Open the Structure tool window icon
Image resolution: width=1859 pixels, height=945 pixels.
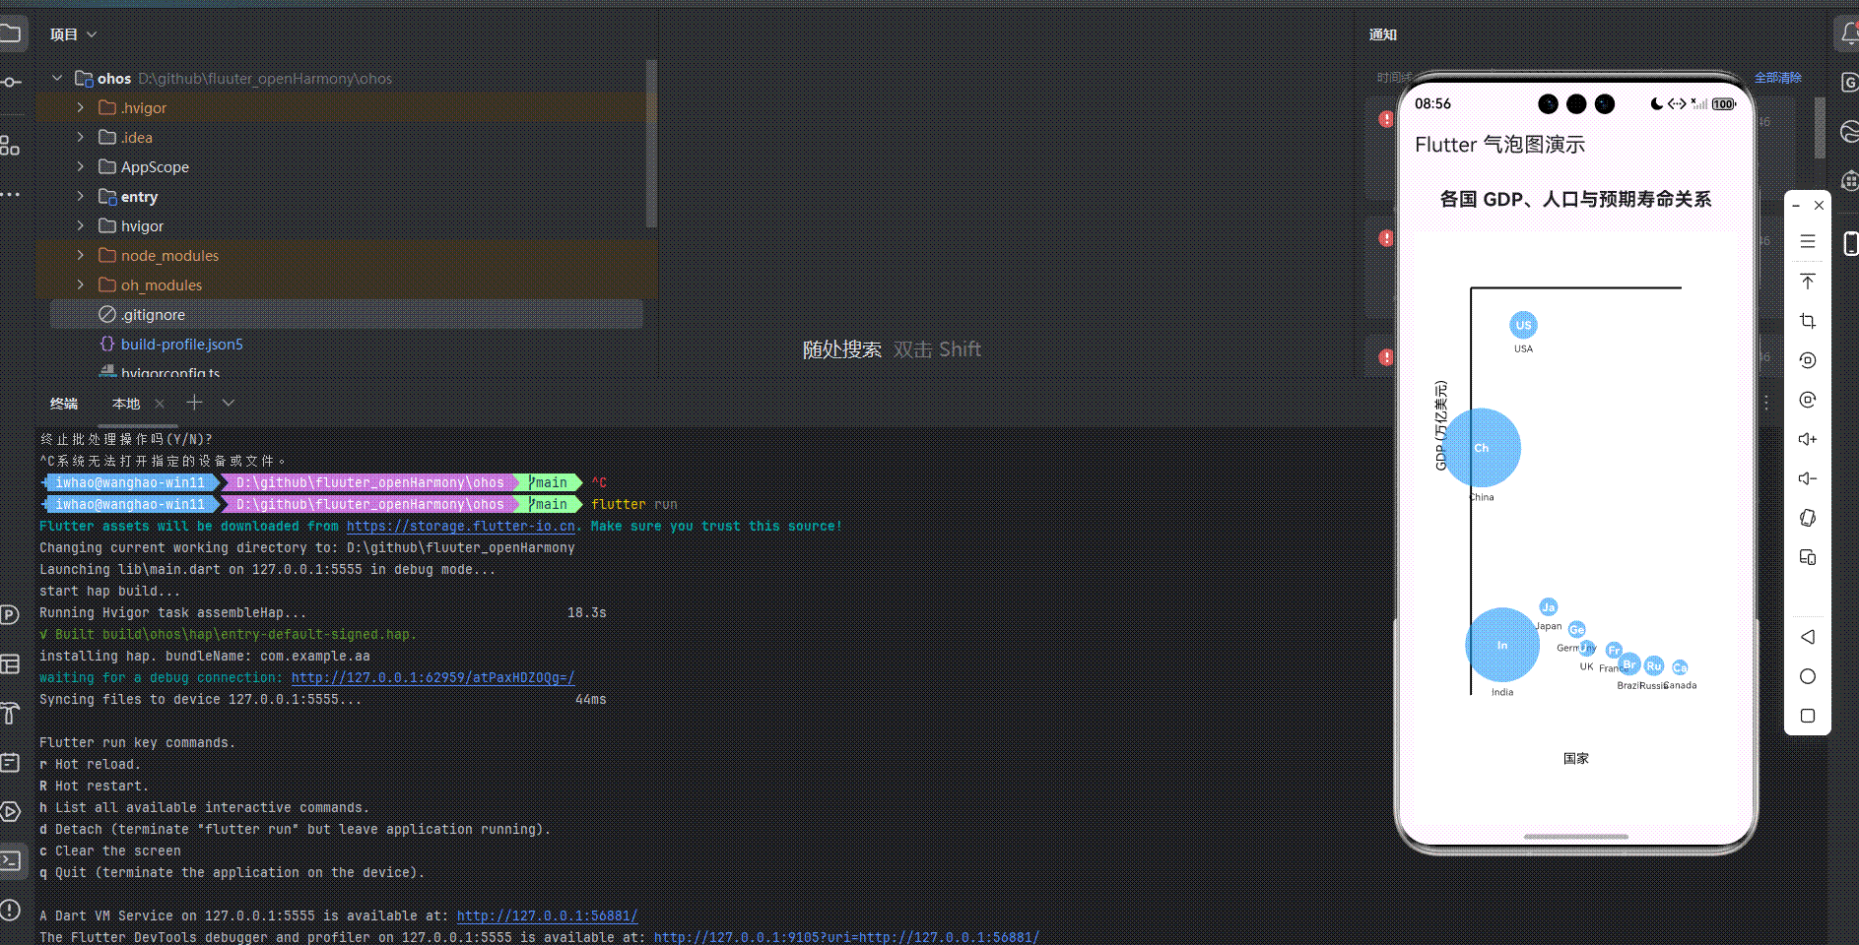10,146
